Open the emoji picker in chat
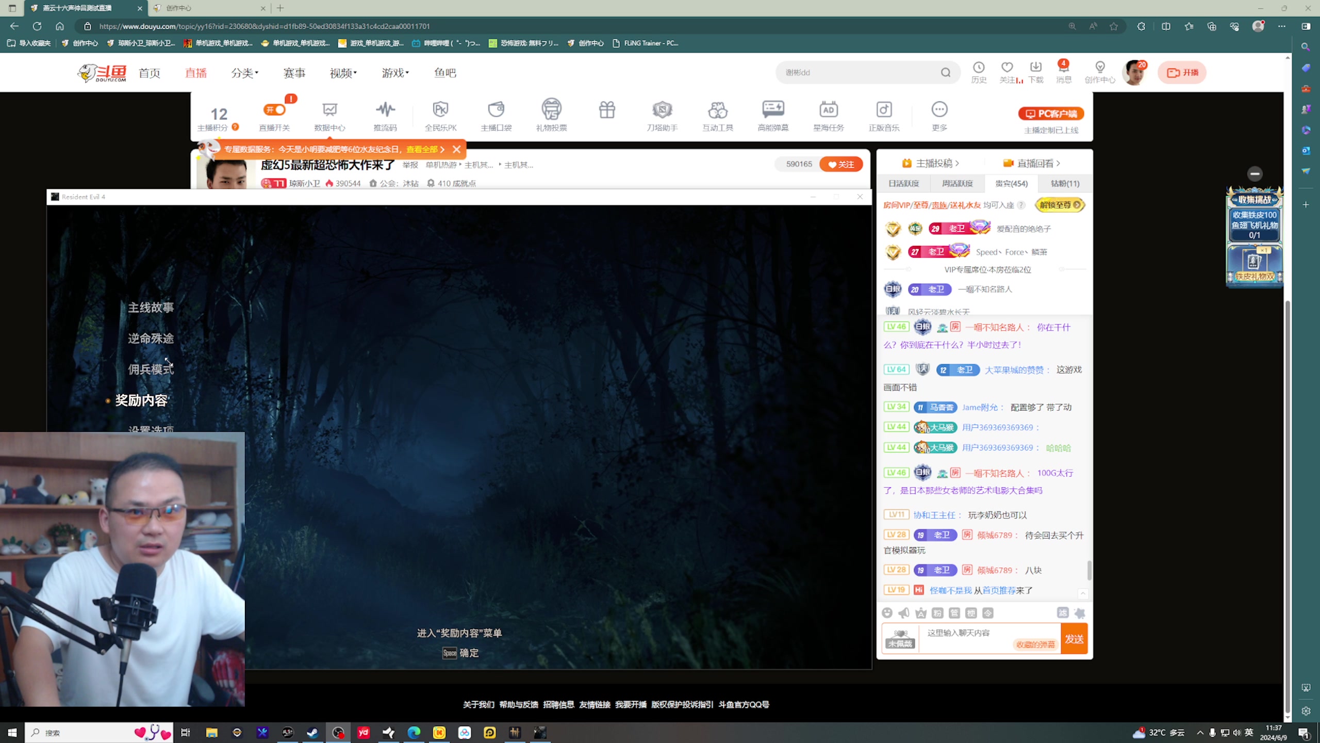1320x743 pixels. click(x=887, y=613)
